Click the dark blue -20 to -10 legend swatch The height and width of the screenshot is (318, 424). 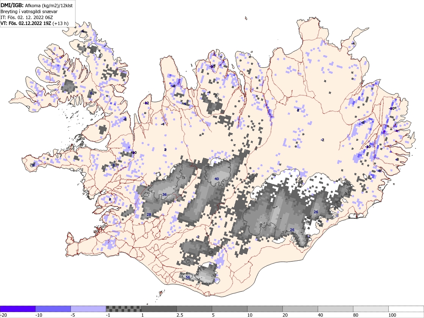tap(17, 309)
